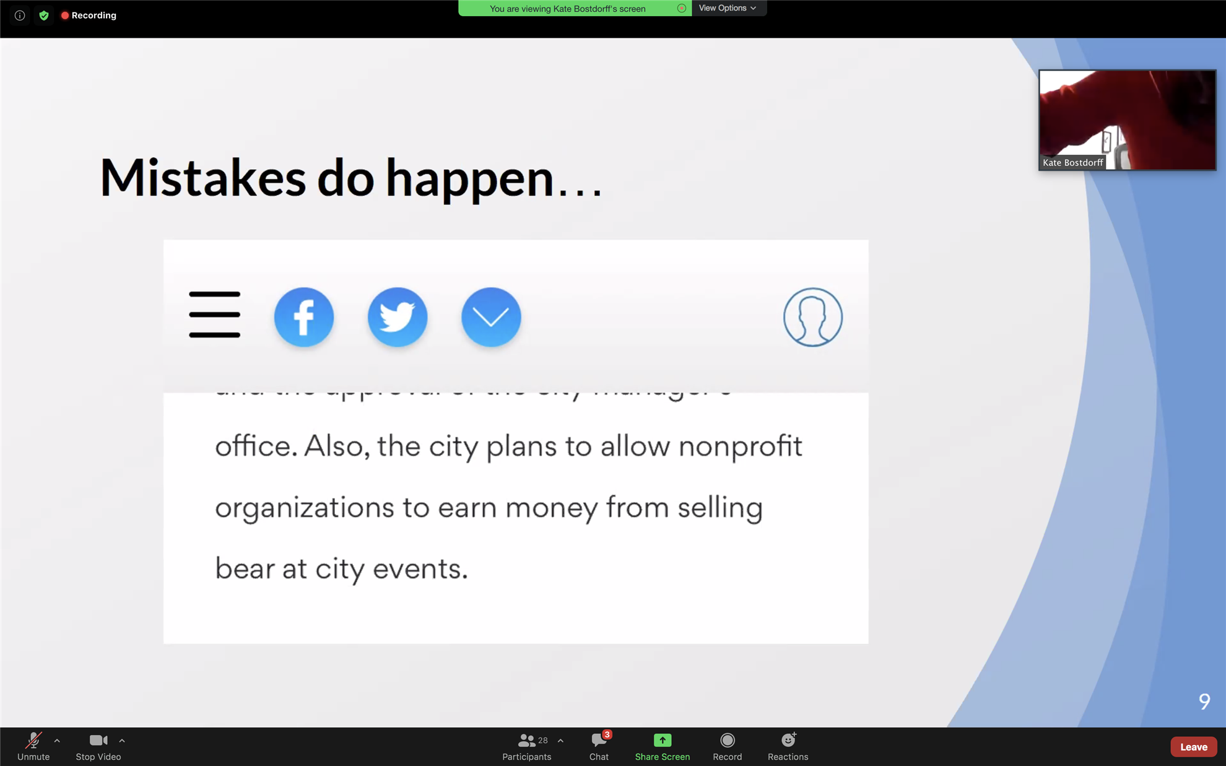This screenshot has width=1226, height=766.
Task: Select Kate Bostdorff's video thumbnail
Action: [x=1127, y=120]
